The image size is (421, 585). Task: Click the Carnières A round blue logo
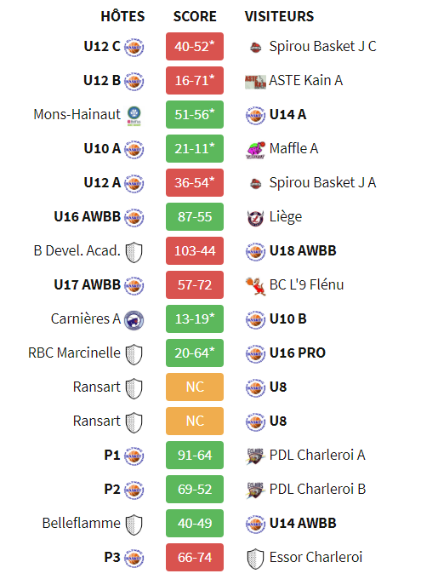134,320
